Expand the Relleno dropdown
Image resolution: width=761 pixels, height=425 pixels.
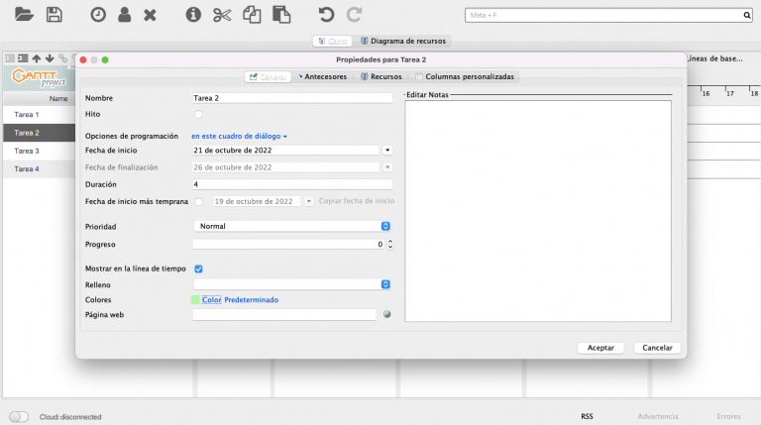(x=291, y=284)
